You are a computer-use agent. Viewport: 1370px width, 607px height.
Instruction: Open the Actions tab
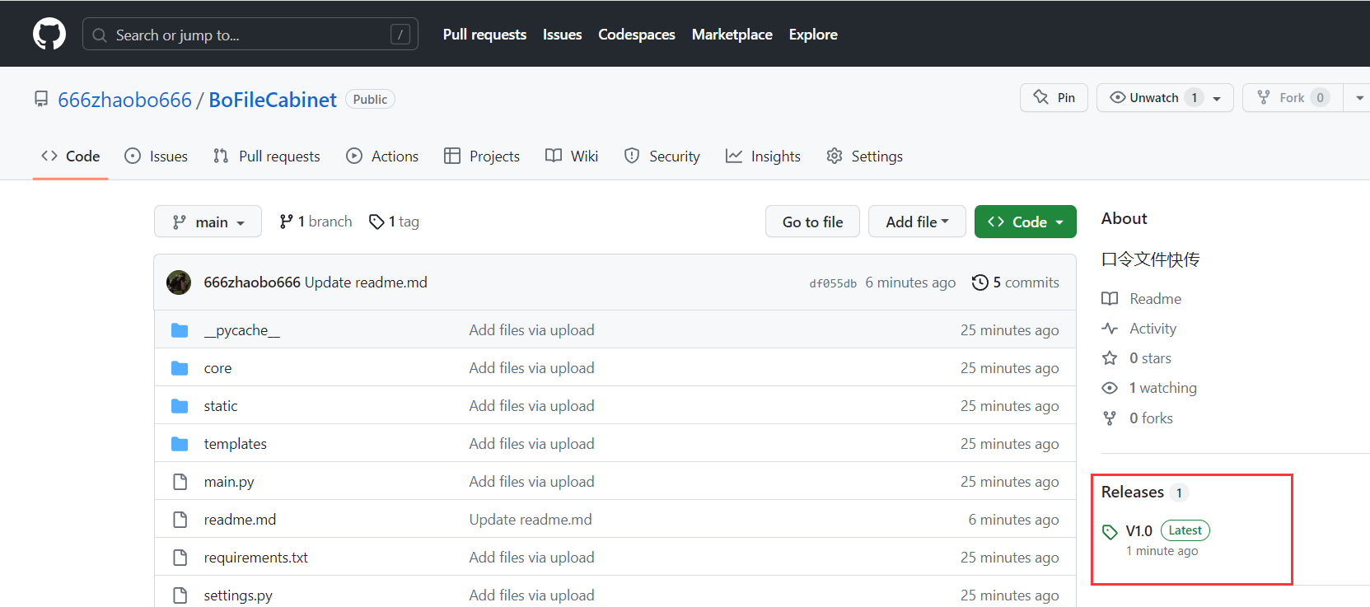pyautogui.click(x=382, y=156)
